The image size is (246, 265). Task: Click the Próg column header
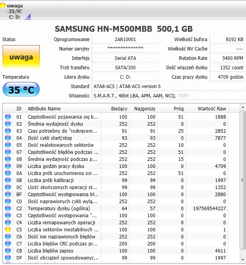172,108
